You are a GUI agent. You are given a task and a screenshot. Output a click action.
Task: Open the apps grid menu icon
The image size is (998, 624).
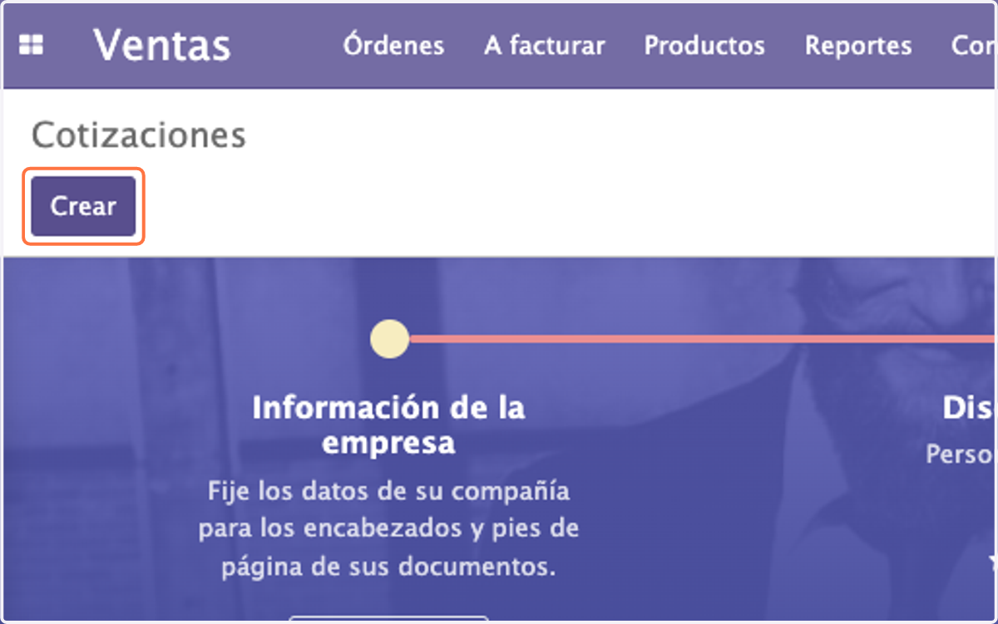tap(32, 45)
